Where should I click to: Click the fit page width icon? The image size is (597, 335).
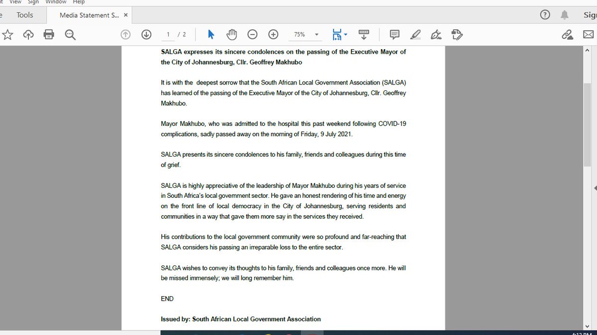pyautogui.click(x=337, y=34)
